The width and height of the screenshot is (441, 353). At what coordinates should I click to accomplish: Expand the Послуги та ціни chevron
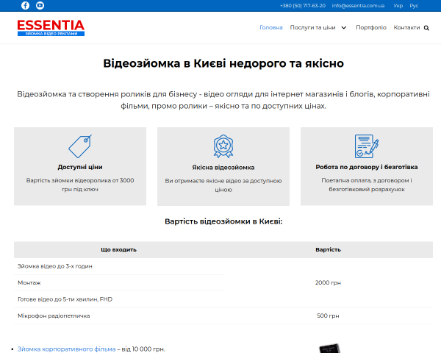344,28
